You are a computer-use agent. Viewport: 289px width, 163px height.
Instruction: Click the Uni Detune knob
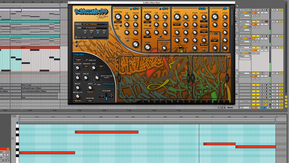(78, 68)
